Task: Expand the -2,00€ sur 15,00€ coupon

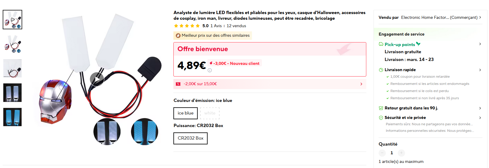Action: (x=361, y=84)
